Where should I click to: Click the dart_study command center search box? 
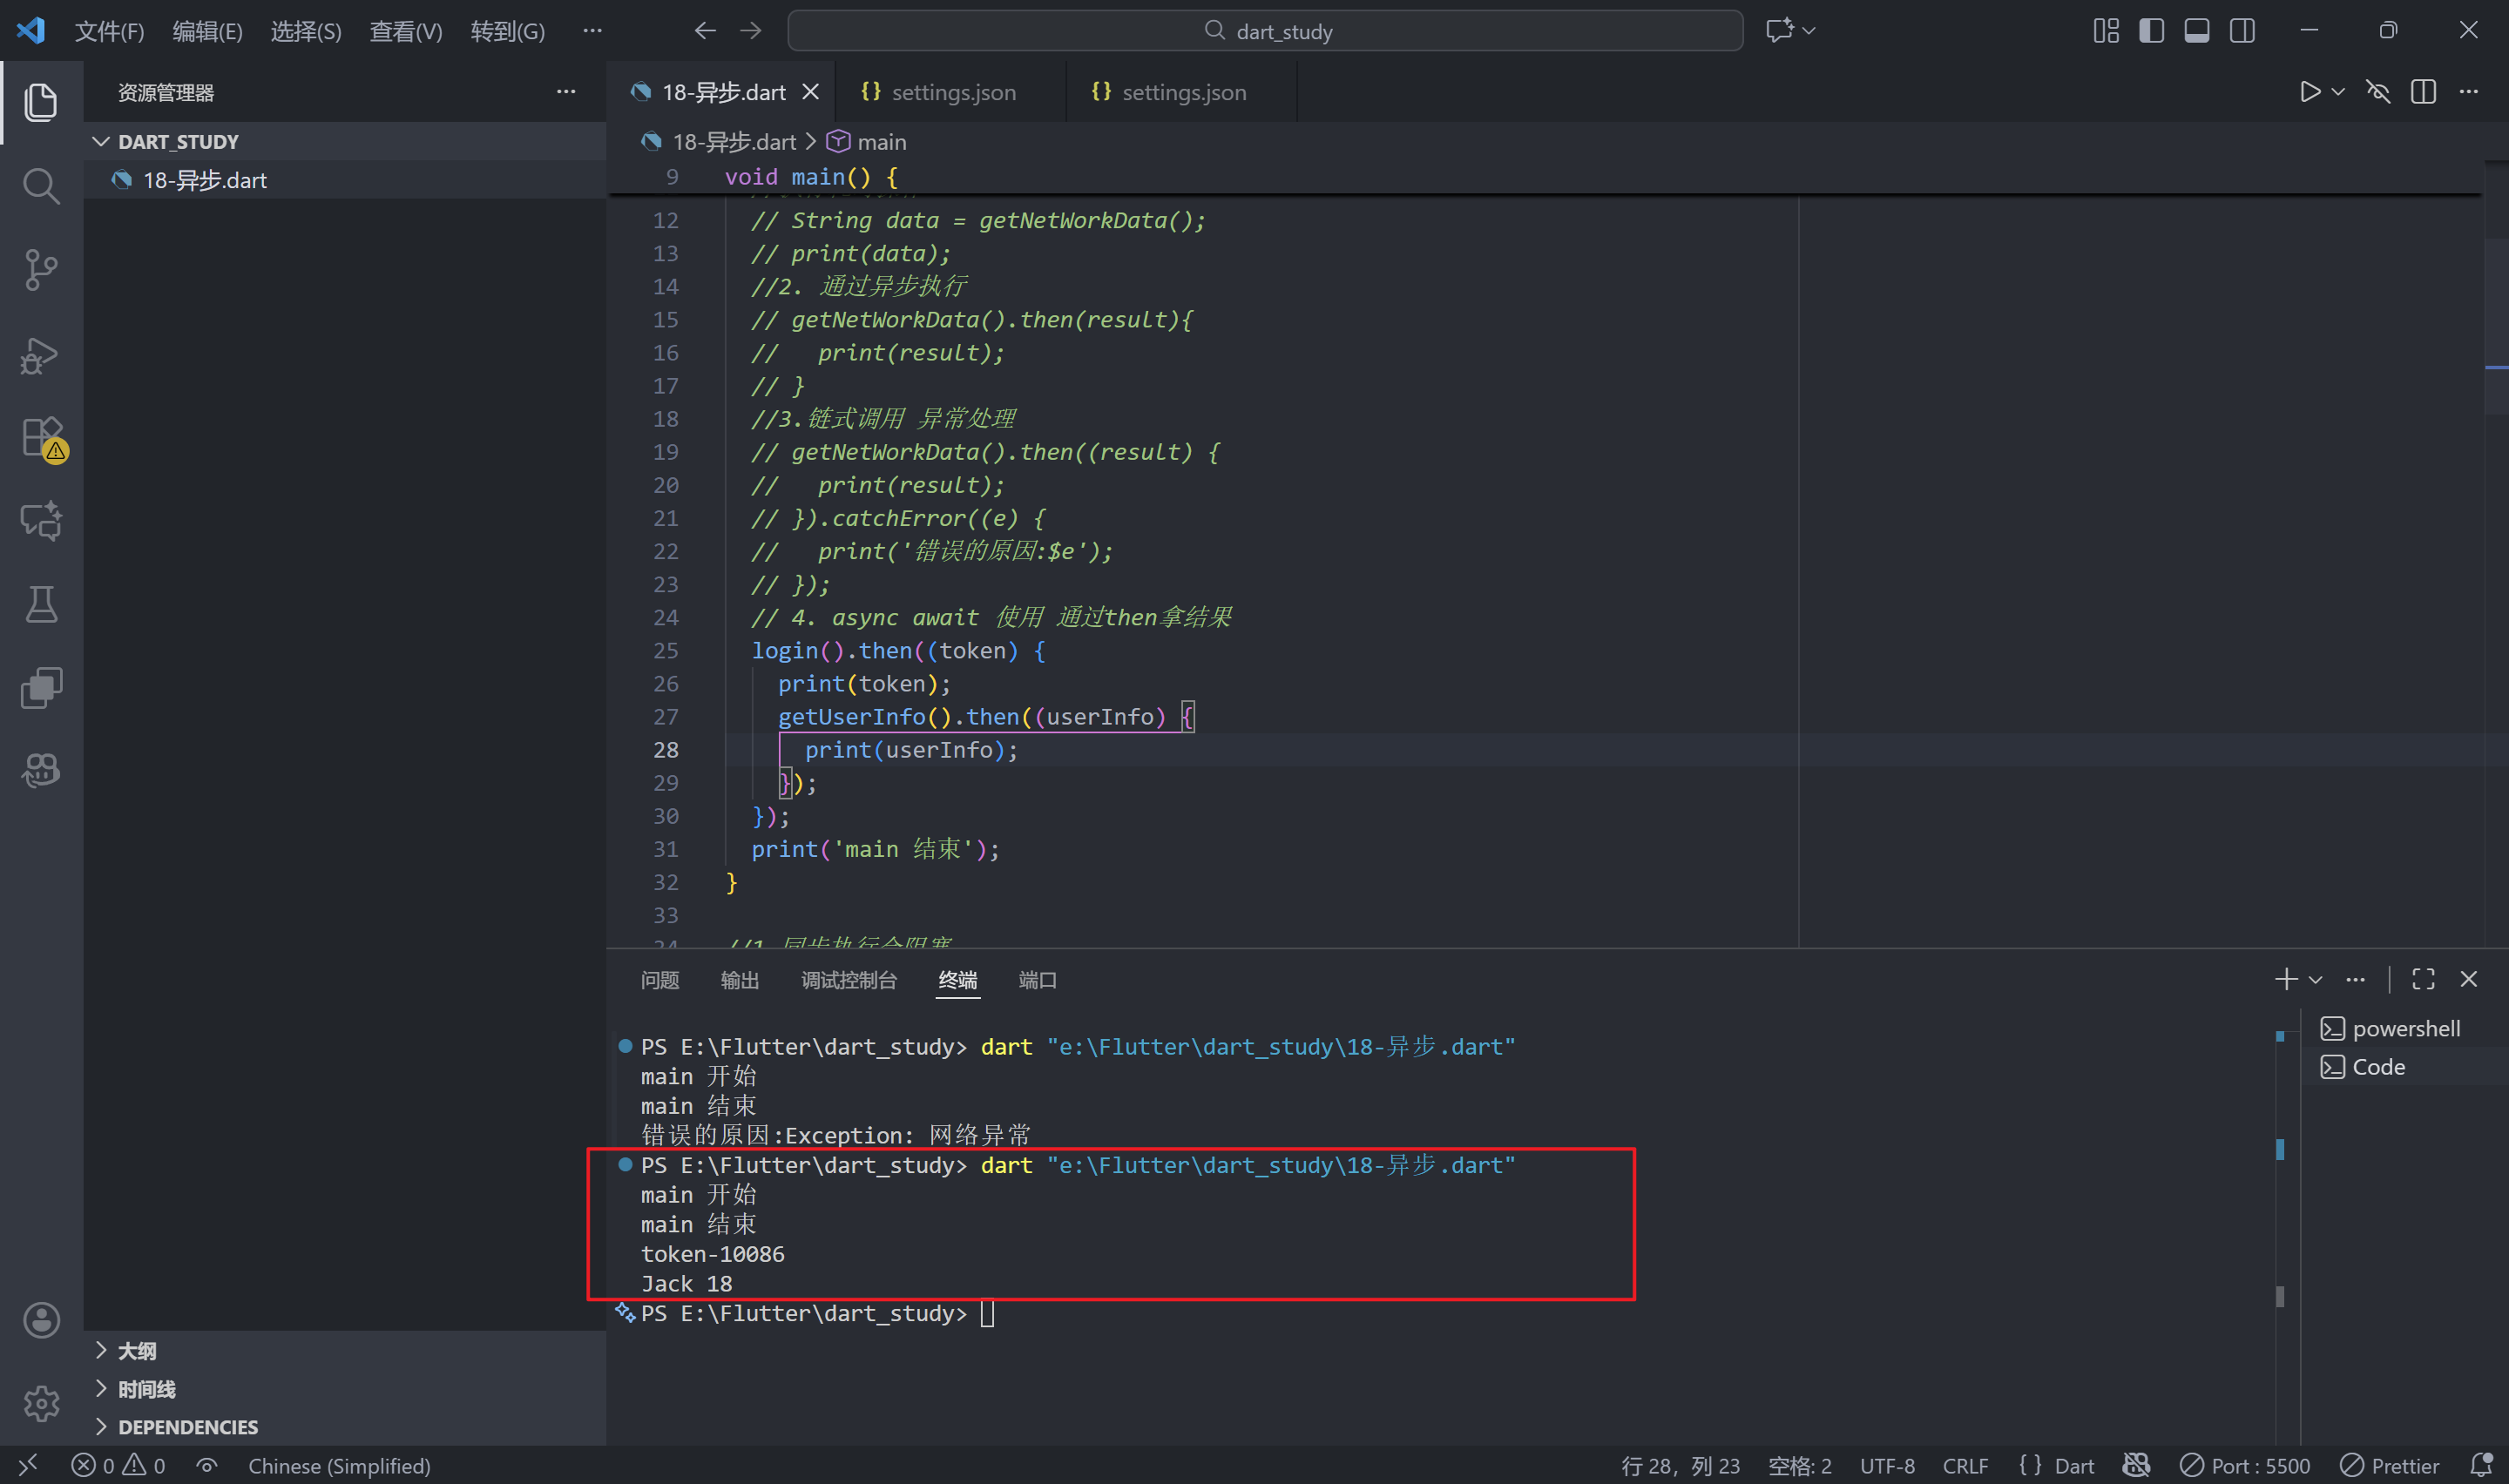click(x=1265, y=31)
